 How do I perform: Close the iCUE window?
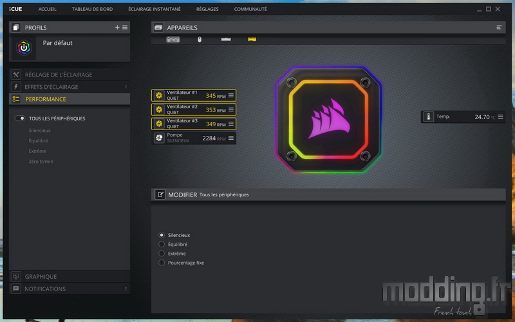pyautogui.click(x=498, y=9)
